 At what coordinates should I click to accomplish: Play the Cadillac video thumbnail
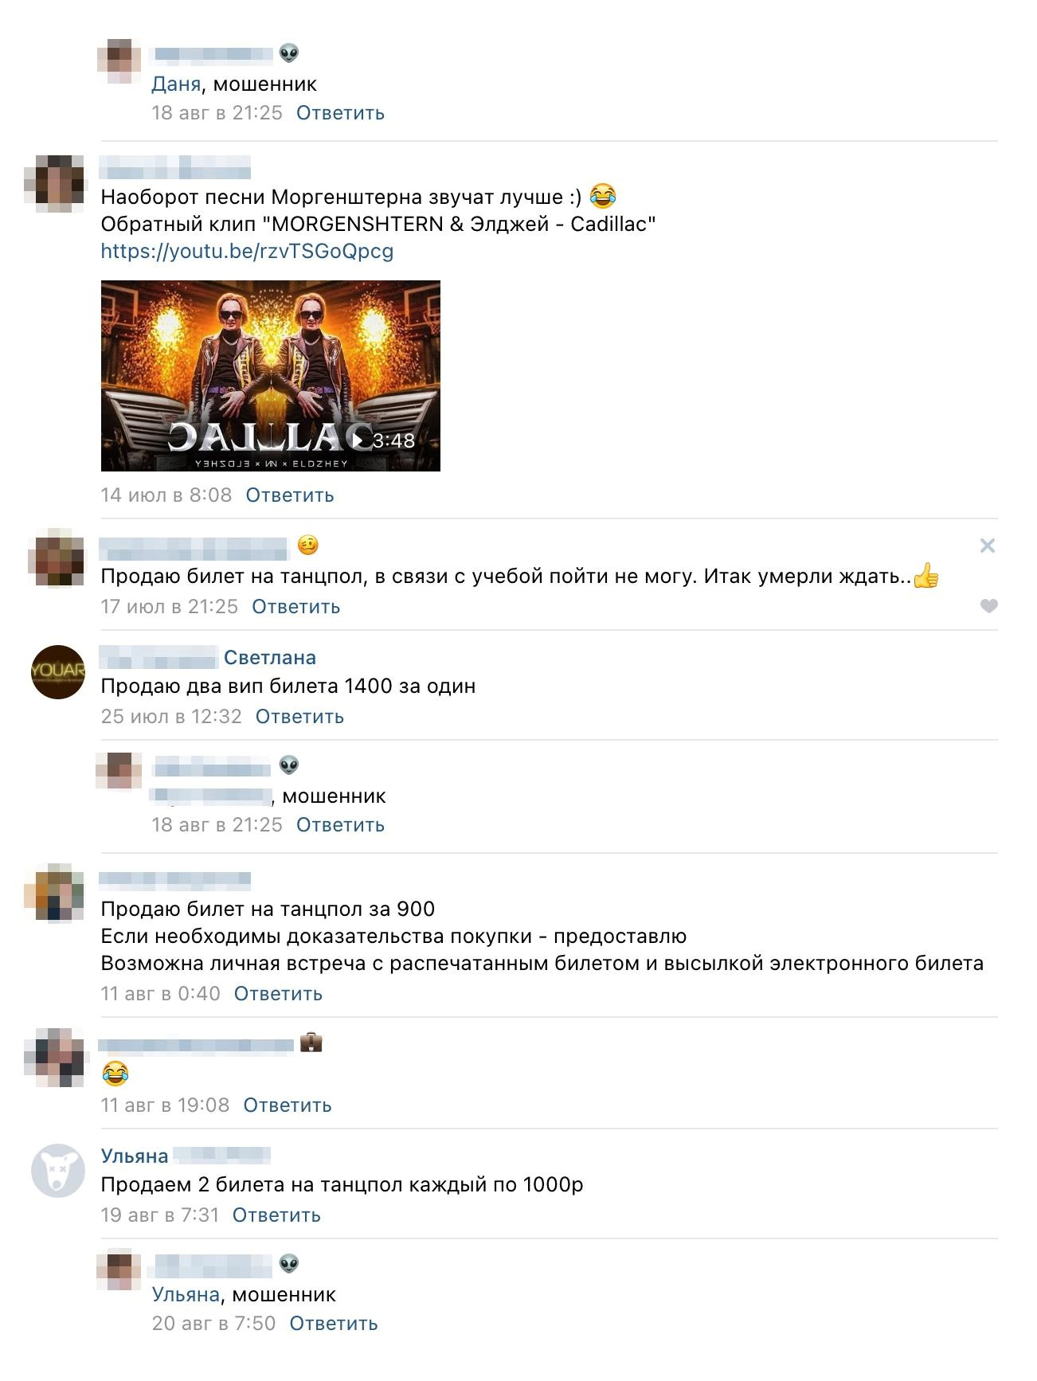(271, 376)
